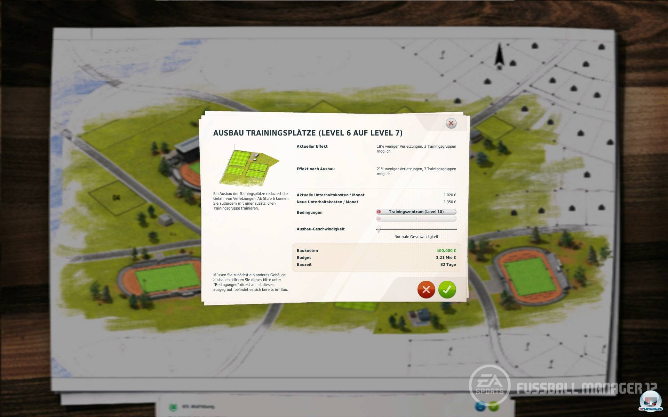The height and width of the screenshot is (417, 668).
Task: Click the Bauzeit value 82 Tage
Action: (x=448, y=264)
